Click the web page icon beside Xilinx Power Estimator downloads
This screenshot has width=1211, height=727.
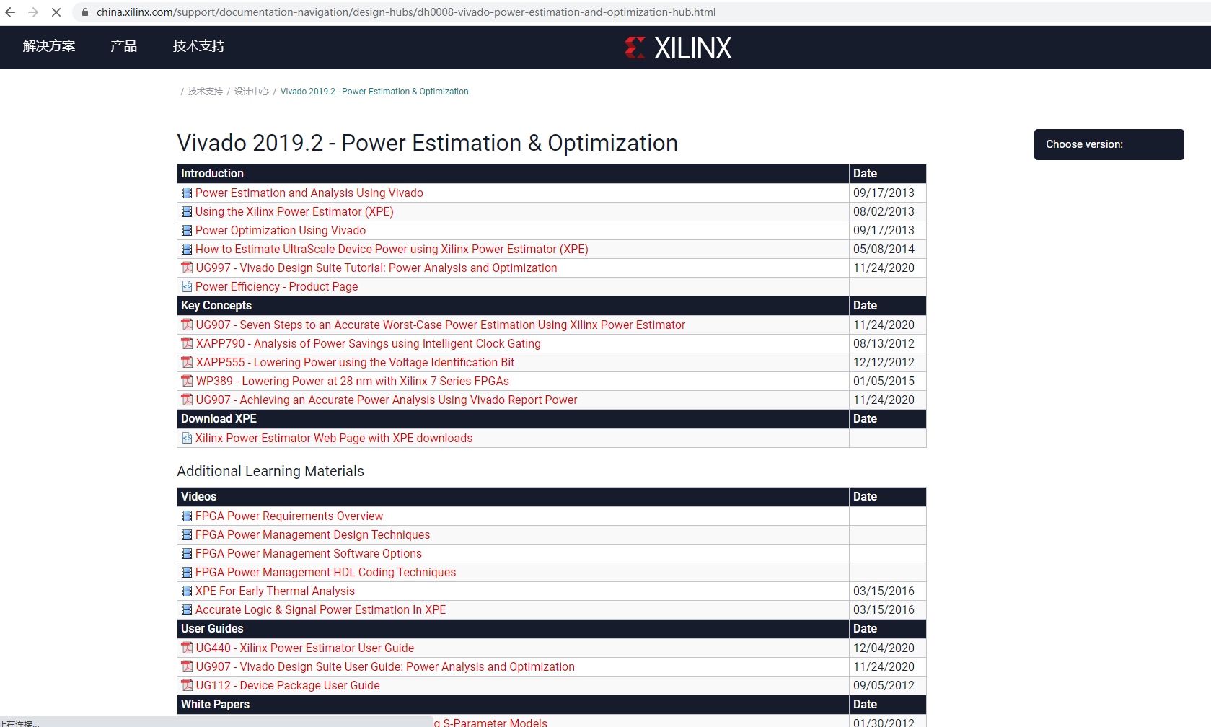pos(187,438)
